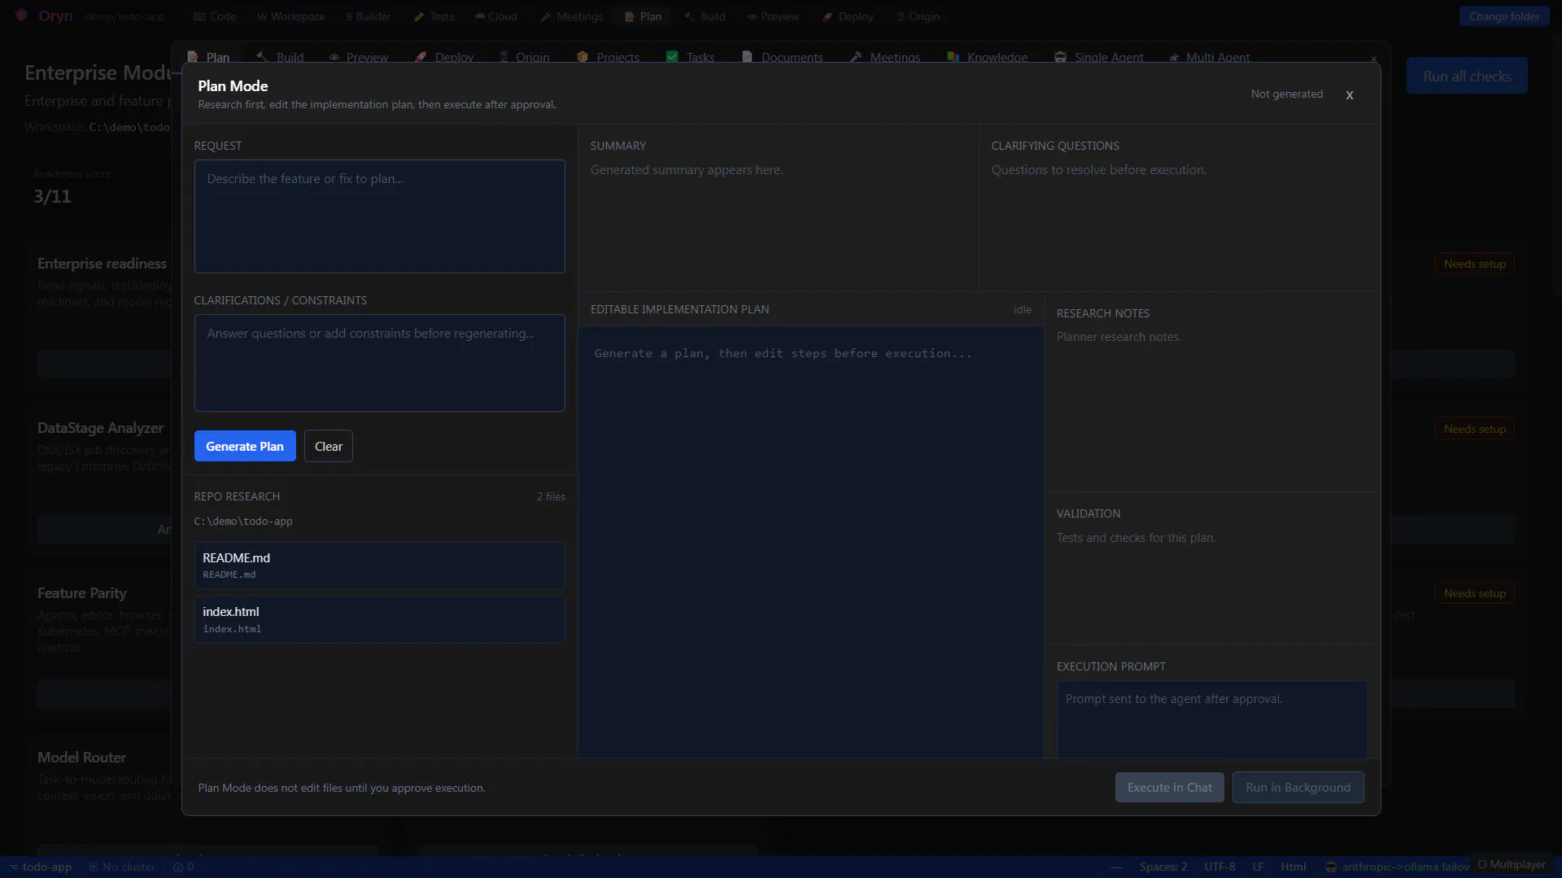Click the Projects box icon
Screen dimensions: 1562x878
[582, 57]
